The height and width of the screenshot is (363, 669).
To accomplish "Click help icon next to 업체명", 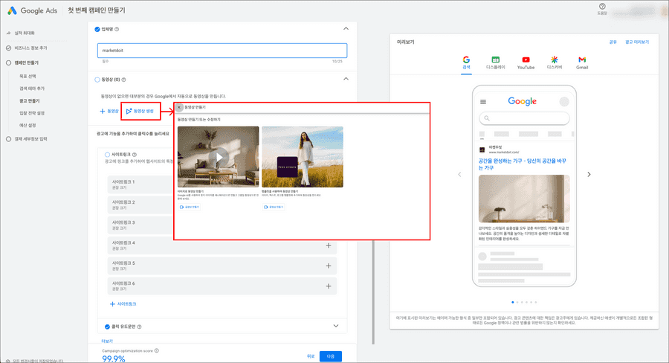I will point(117,30).
